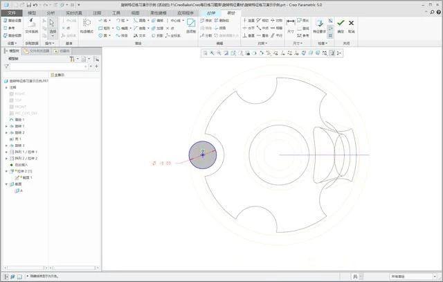443x282 pixels.
Task: Click the Delete Segment tool
Action: (221, 21)
